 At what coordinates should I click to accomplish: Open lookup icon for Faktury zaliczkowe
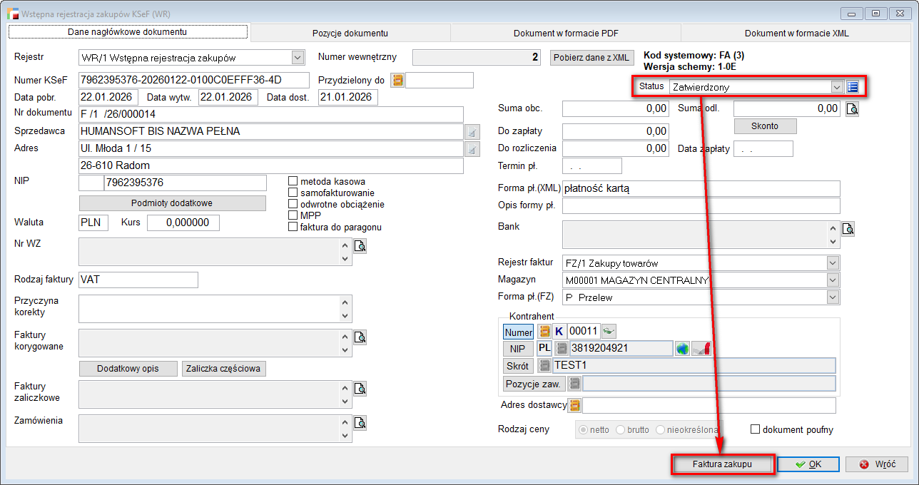360,389
